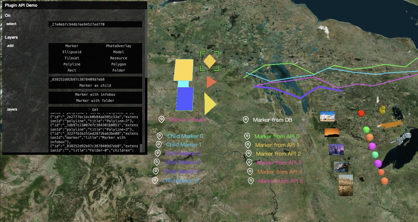
Task: Select Child Marker 3 pin icon
Action: point(157,162)
